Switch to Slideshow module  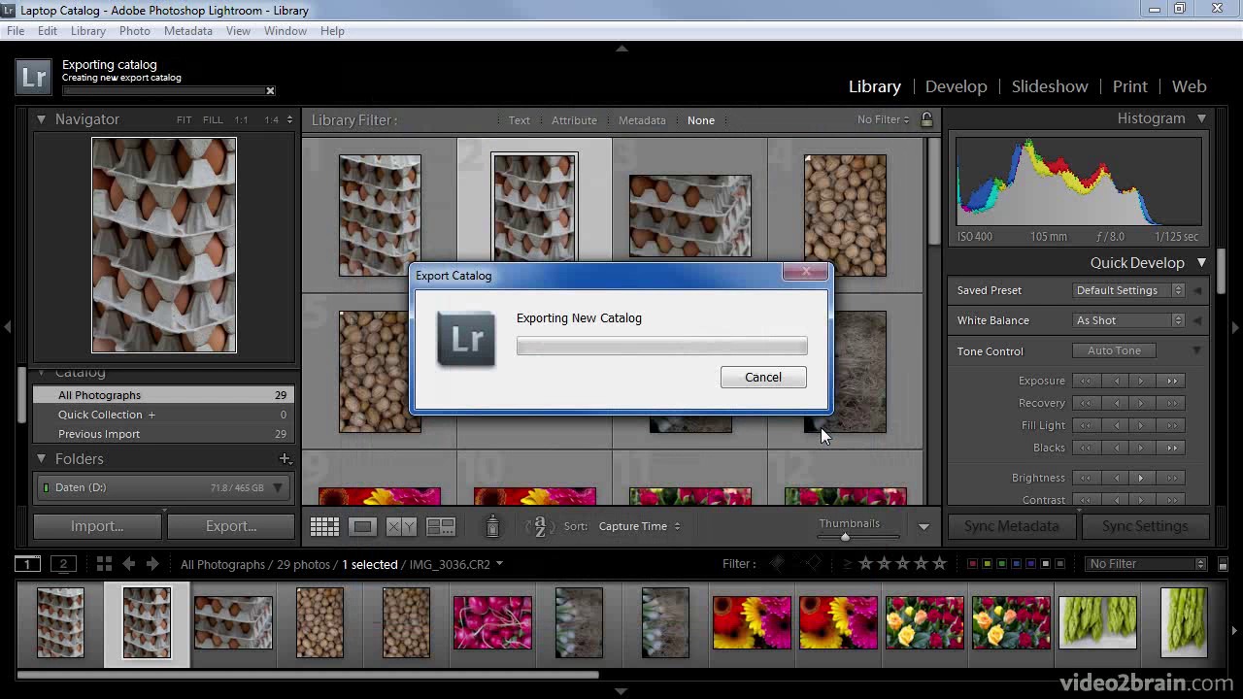coord(1050,86)
